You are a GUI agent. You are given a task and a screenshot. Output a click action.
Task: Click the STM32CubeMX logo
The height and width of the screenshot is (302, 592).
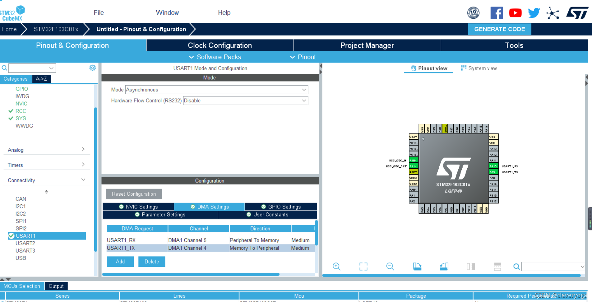coord(12,13)
